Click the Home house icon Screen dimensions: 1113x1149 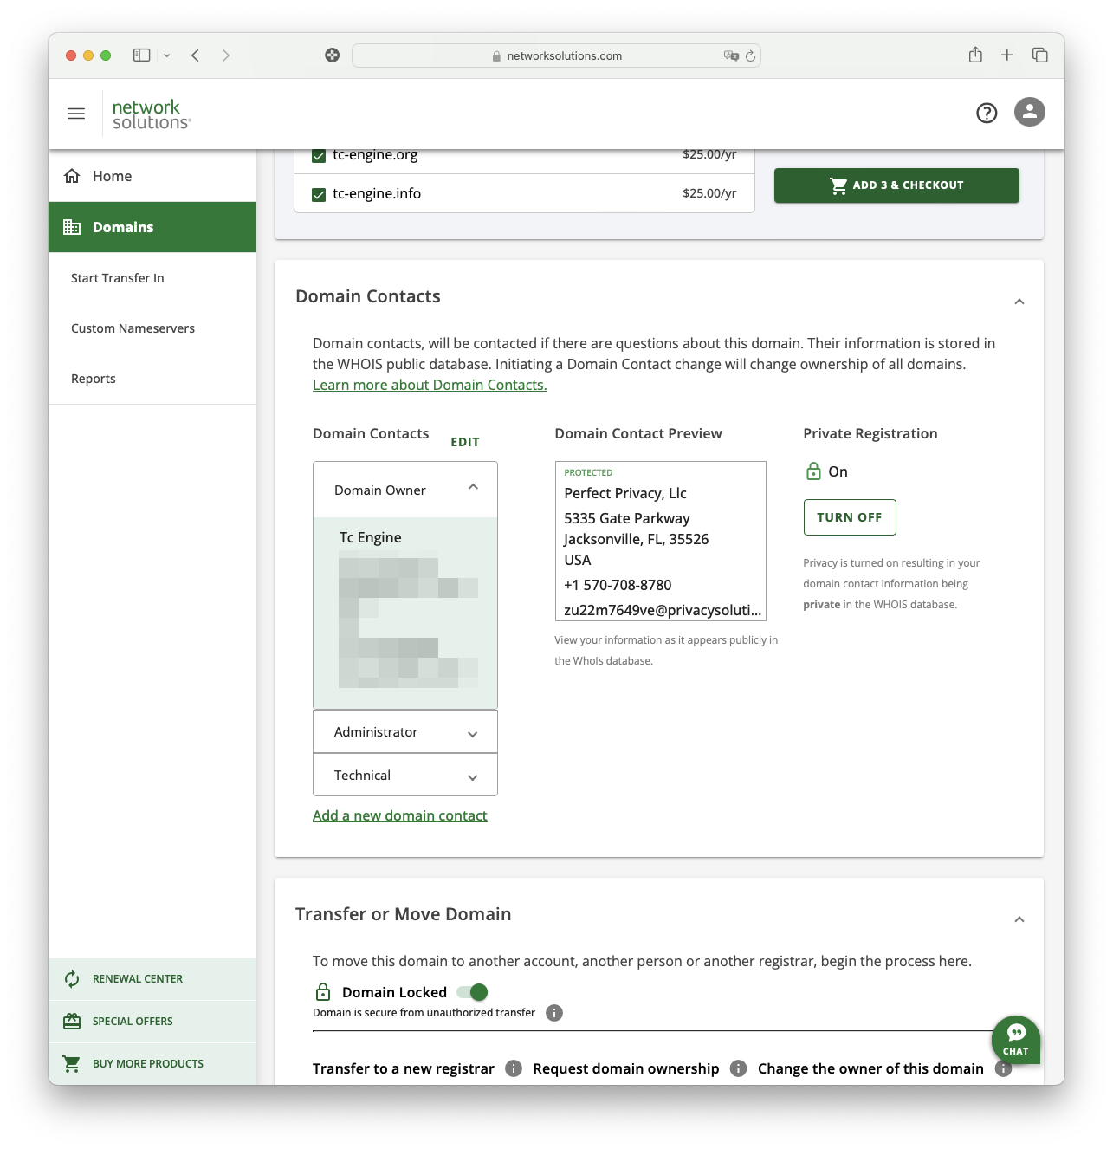pos(72,176)
